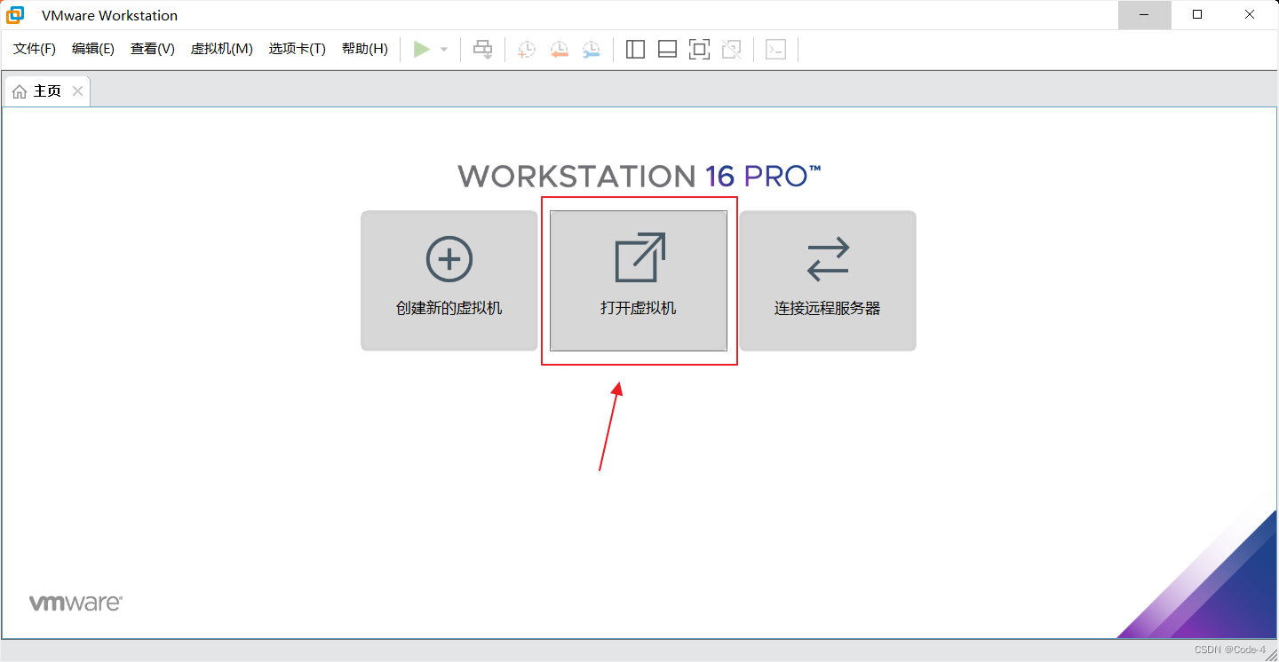Image resolution: width=1279 pixels, height=662 pixels.
Task: Open the Snapshot Manager
Action: pos(592,49)
